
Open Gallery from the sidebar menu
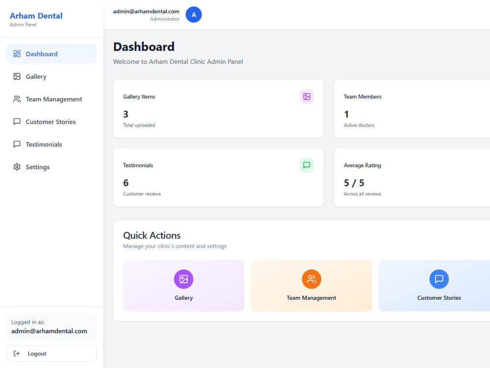point(51,77)
